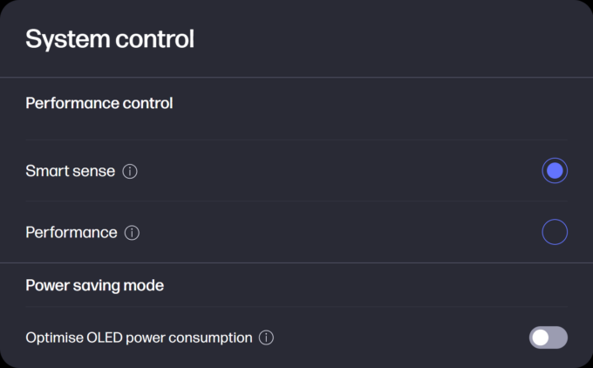Click the Optimise OLED power consumption label
Screen dimensions: 593x368
(x=139, y=337)
